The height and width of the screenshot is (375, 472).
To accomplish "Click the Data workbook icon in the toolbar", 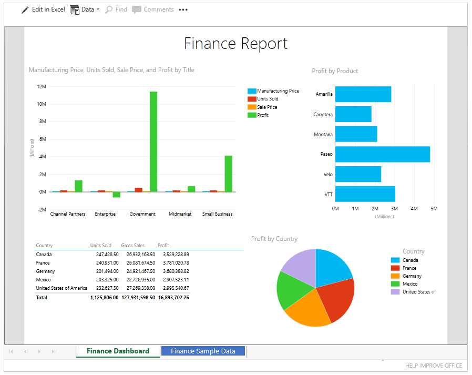I will [x=74, y=9].
